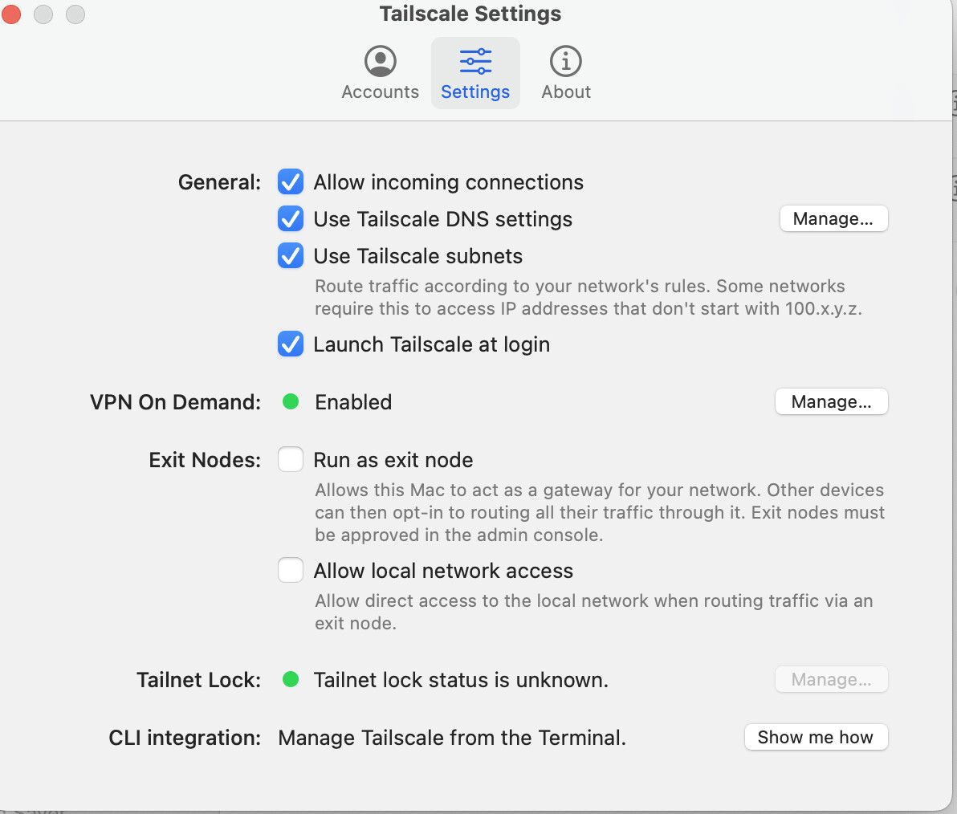Click the red close window button
The image size is (957, 814).
click(x=11, y=14)
